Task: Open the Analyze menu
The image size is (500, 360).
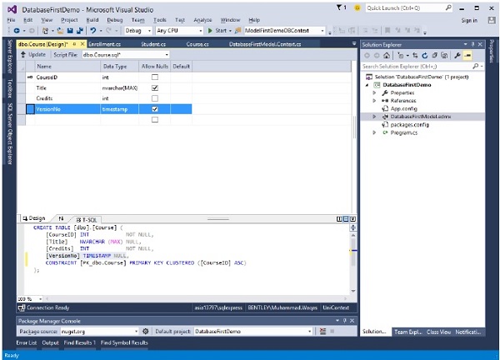Action: click(x=202, y=19)
